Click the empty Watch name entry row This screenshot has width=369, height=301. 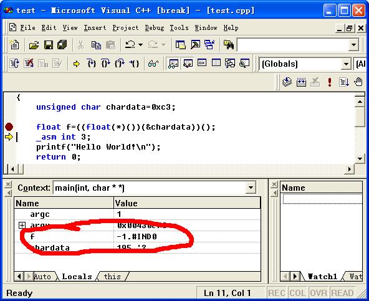[322, 199]
